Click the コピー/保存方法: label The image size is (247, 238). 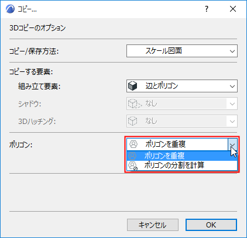point(34,51)
